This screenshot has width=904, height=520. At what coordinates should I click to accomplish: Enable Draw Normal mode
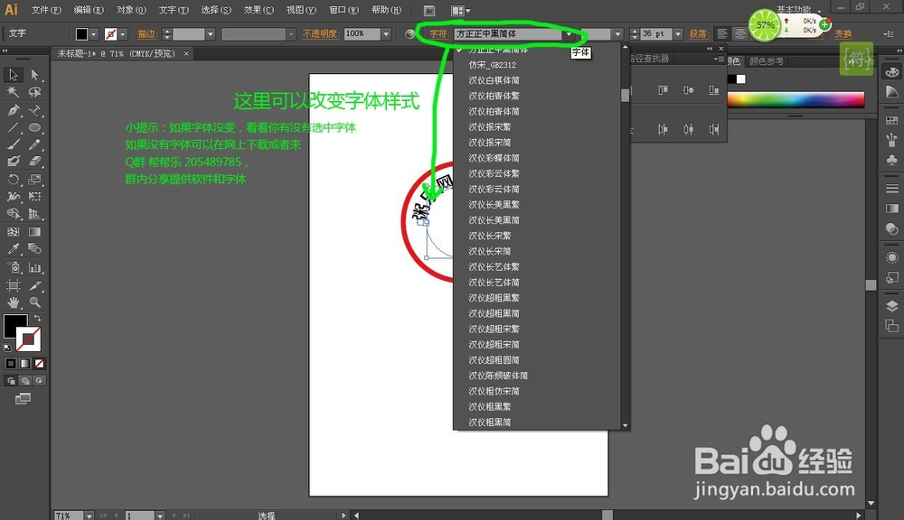(10, 381)
